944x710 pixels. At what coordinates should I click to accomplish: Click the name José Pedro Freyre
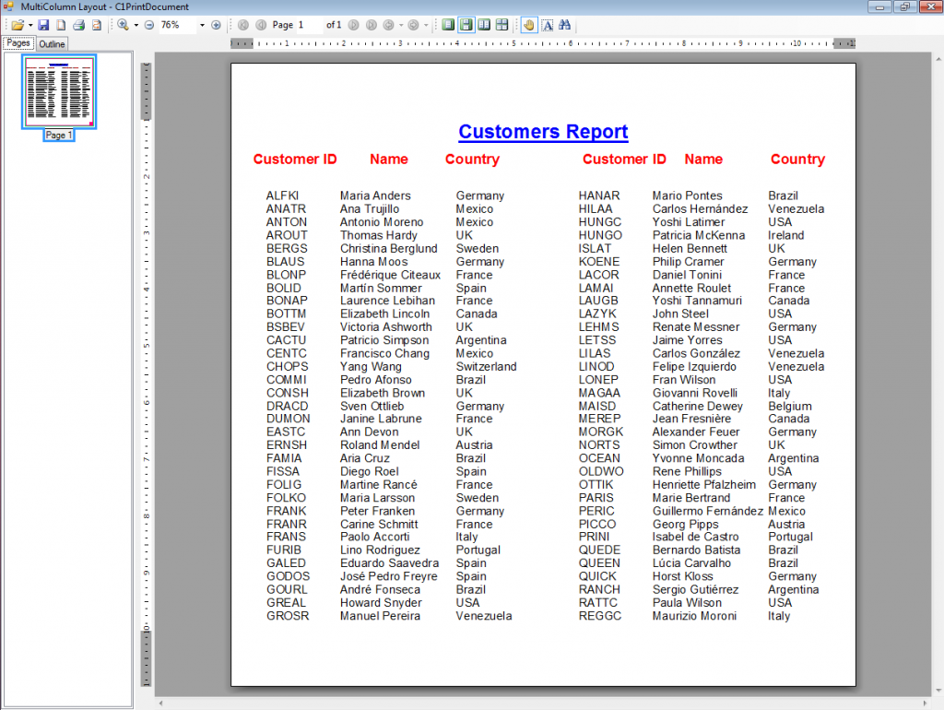click(388, 576)
